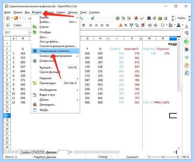Screen dimensions: 194x162
Task: Select the Данные sheet tab
Action: (x=51, y=152)
